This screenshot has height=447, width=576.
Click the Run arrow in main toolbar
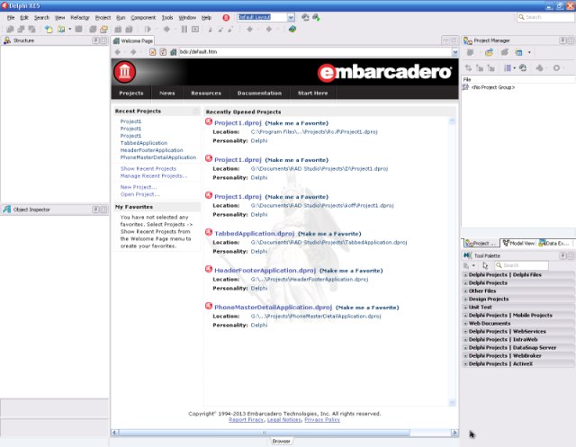pyautogui.click(x=148, y=29)
